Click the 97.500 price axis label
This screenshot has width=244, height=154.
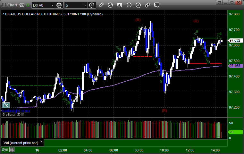pos(234,61)
